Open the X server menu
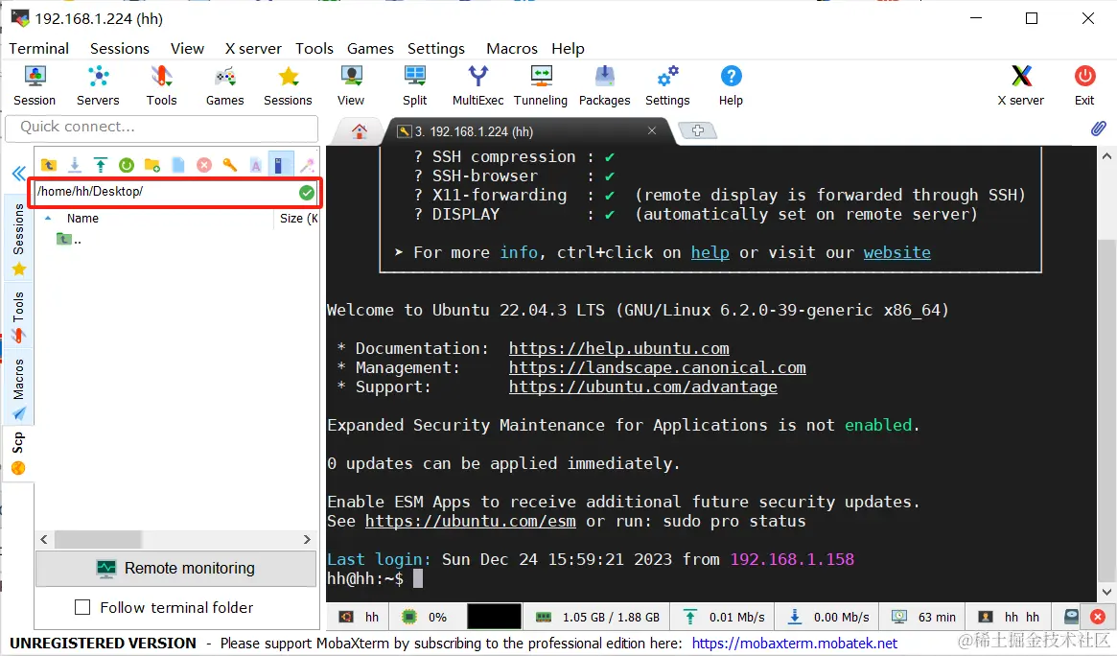Image resolution: width=1117 pixels, height=656 pixels. 253,49
